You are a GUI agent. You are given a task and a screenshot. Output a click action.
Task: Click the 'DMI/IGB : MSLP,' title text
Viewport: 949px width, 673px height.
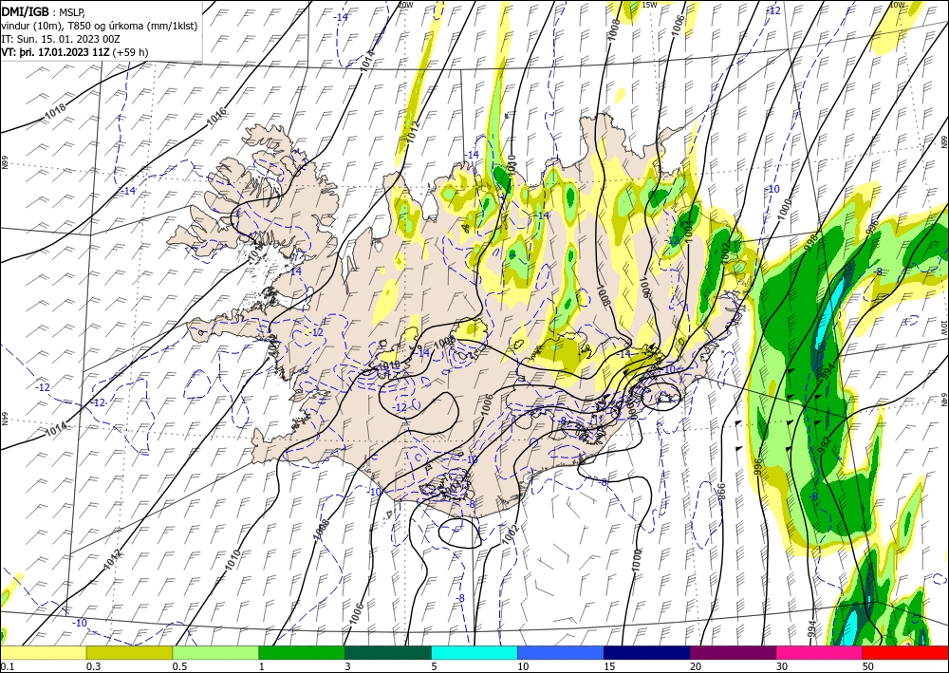click(44, 11)
